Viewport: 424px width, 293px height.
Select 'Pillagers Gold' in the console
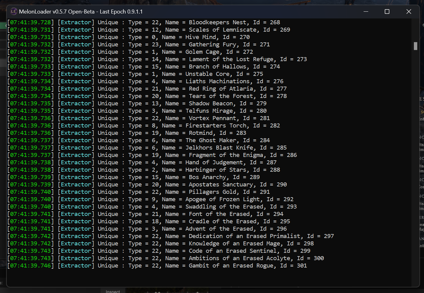pyautogui.click(x=212, y=192)
